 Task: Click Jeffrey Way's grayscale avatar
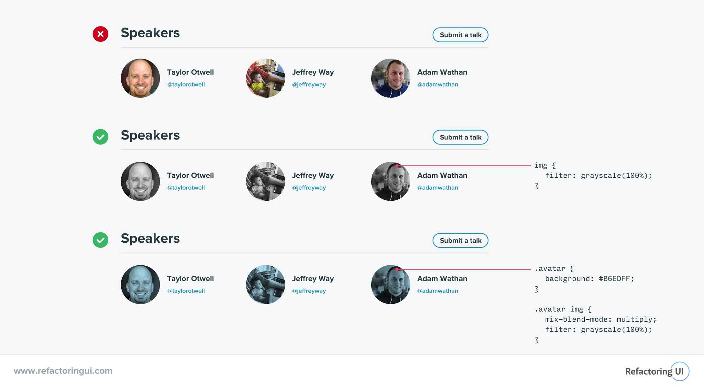[265, 181]
